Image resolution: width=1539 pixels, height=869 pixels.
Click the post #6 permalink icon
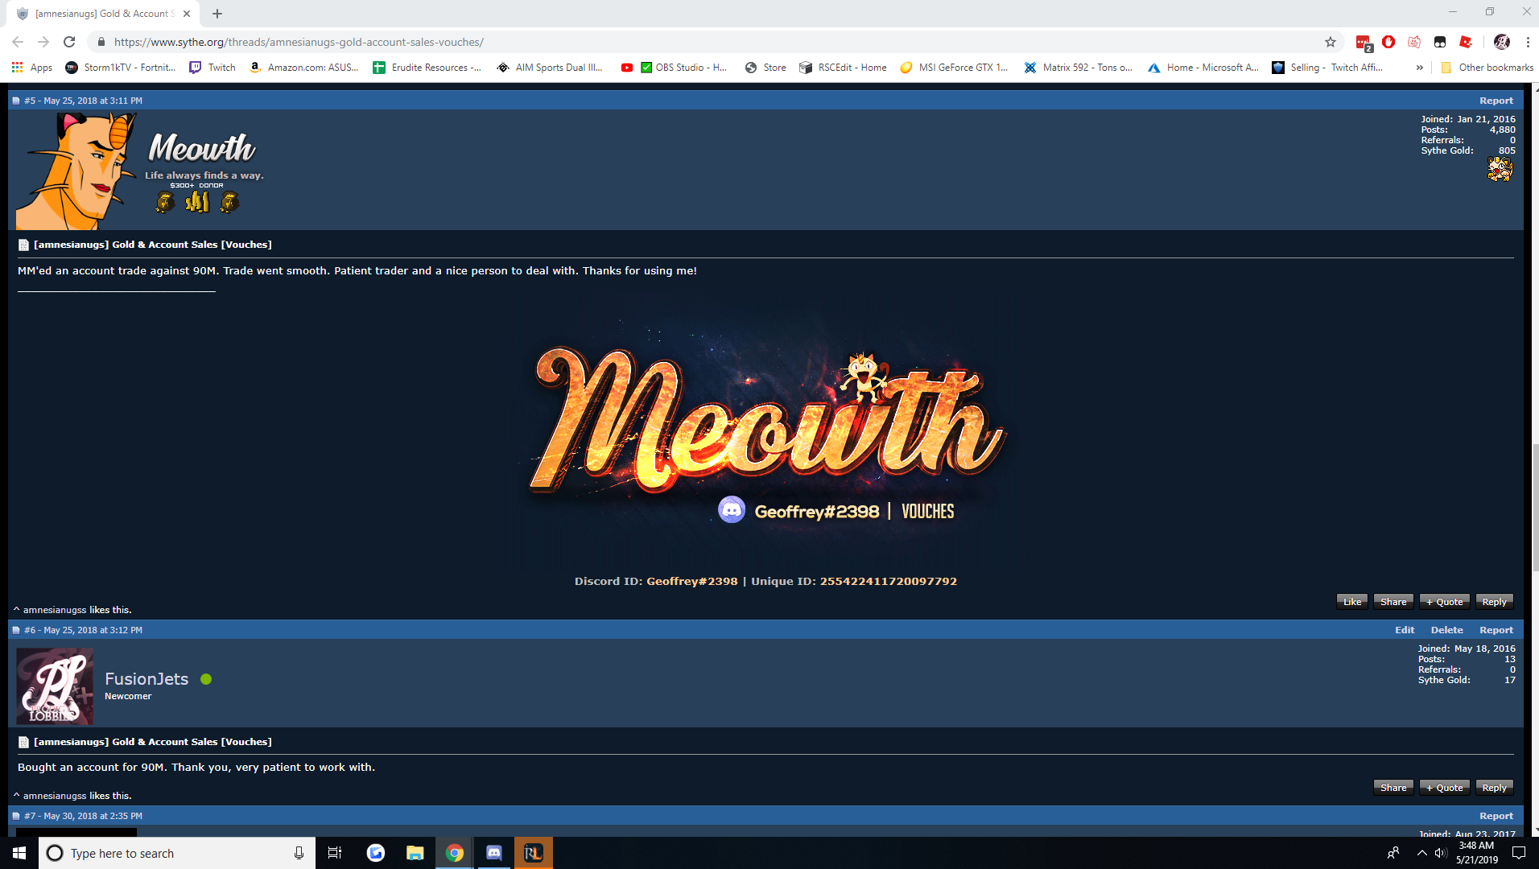[16, 630]
